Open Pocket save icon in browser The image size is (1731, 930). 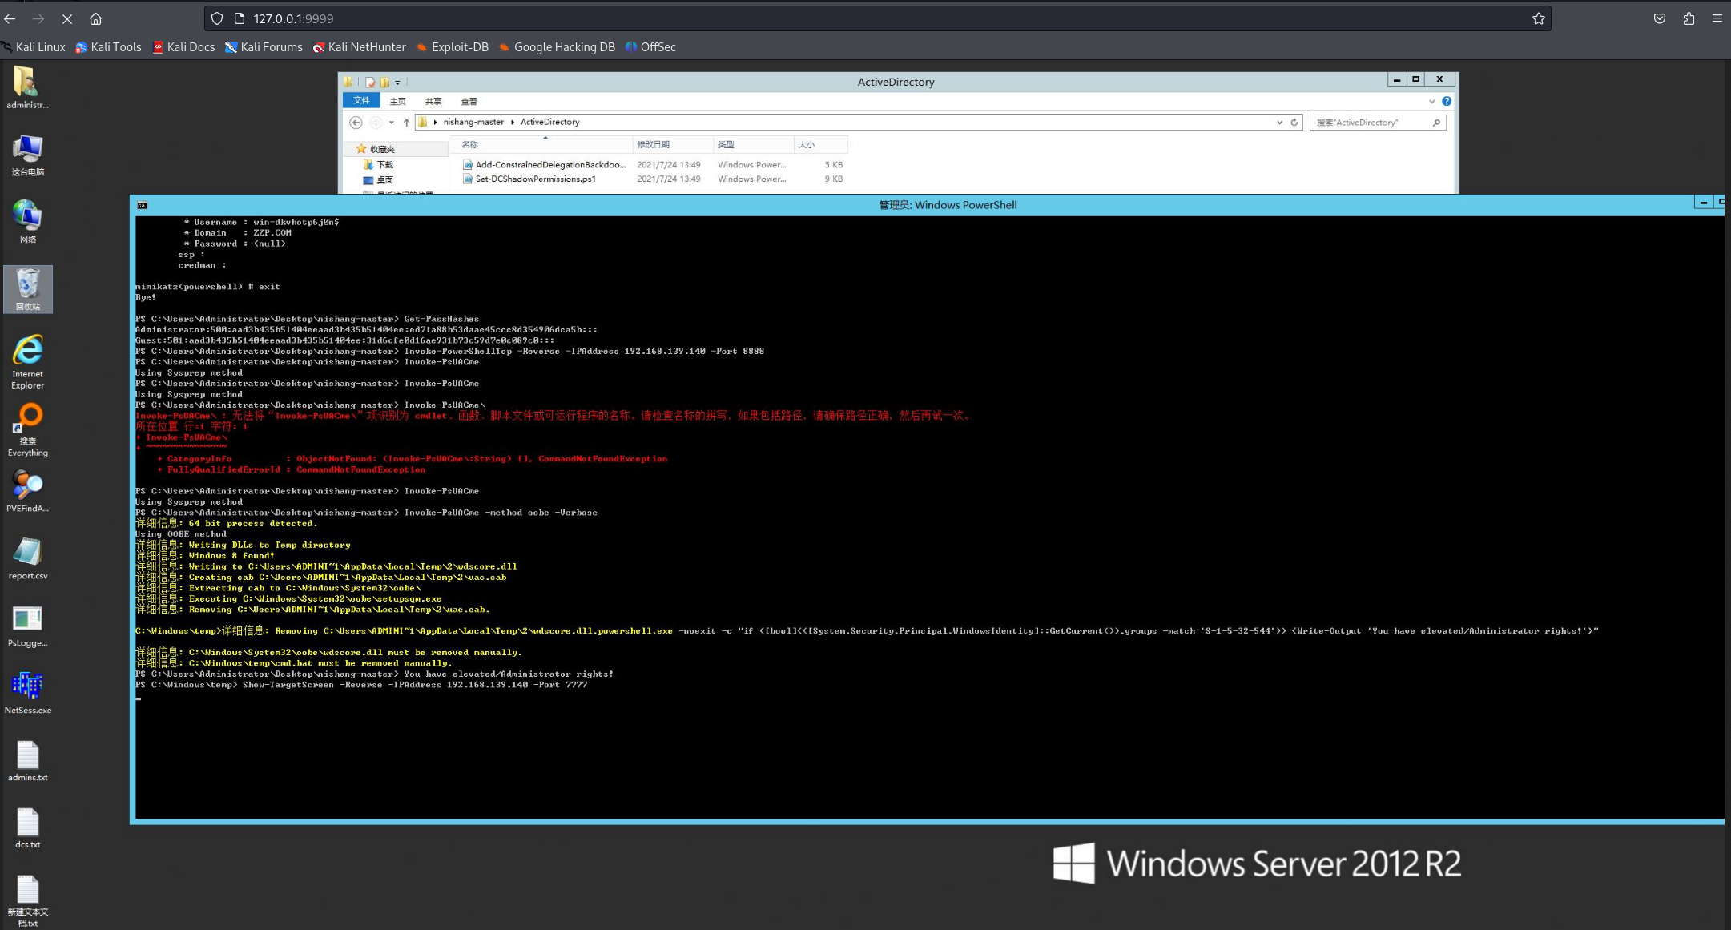pyautogui.click(x=1660, y=18)
